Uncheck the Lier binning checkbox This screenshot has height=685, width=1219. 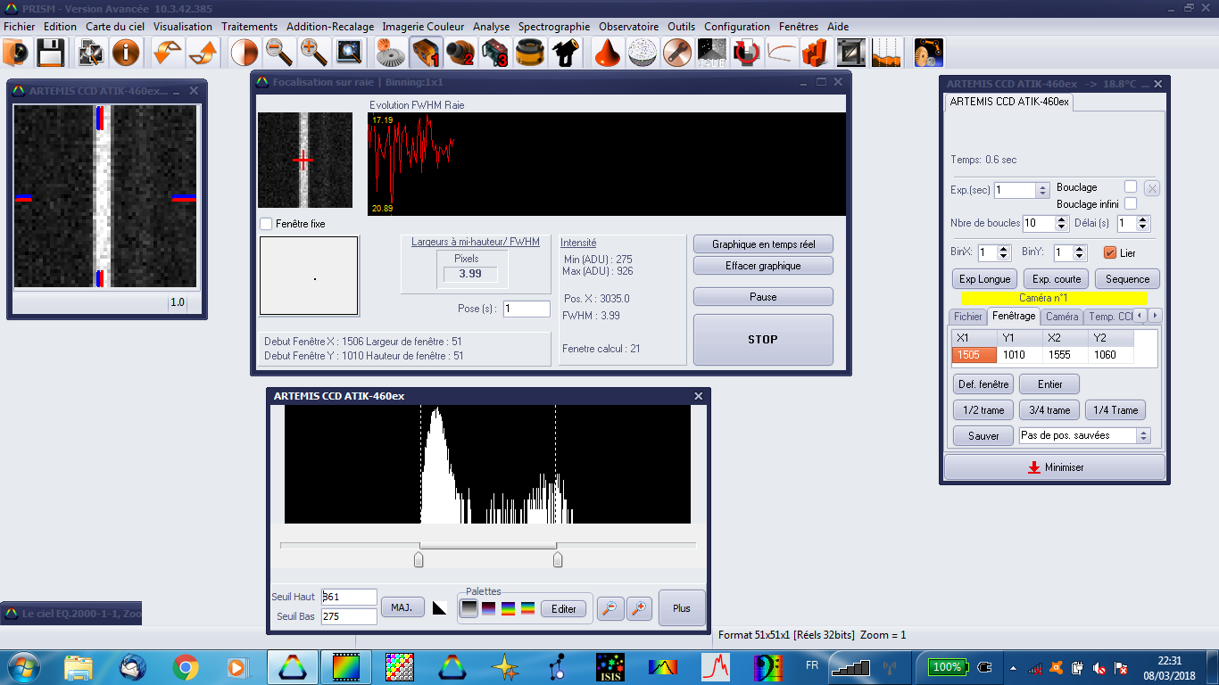click(1110, 252)
